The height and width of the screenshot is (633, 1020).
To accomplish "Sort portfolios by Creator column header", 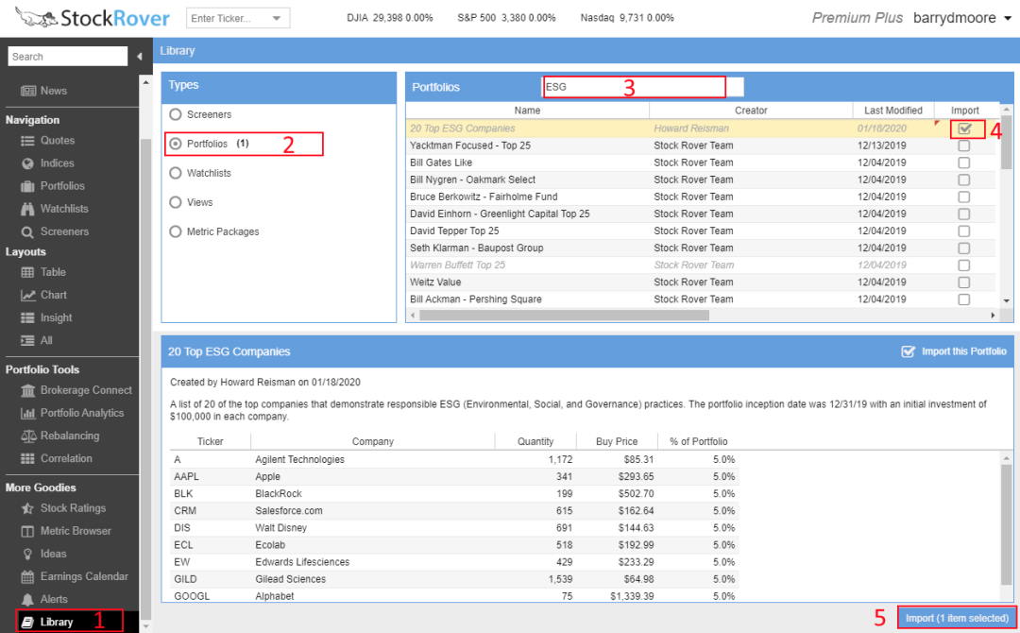I will tap(751, 111).
